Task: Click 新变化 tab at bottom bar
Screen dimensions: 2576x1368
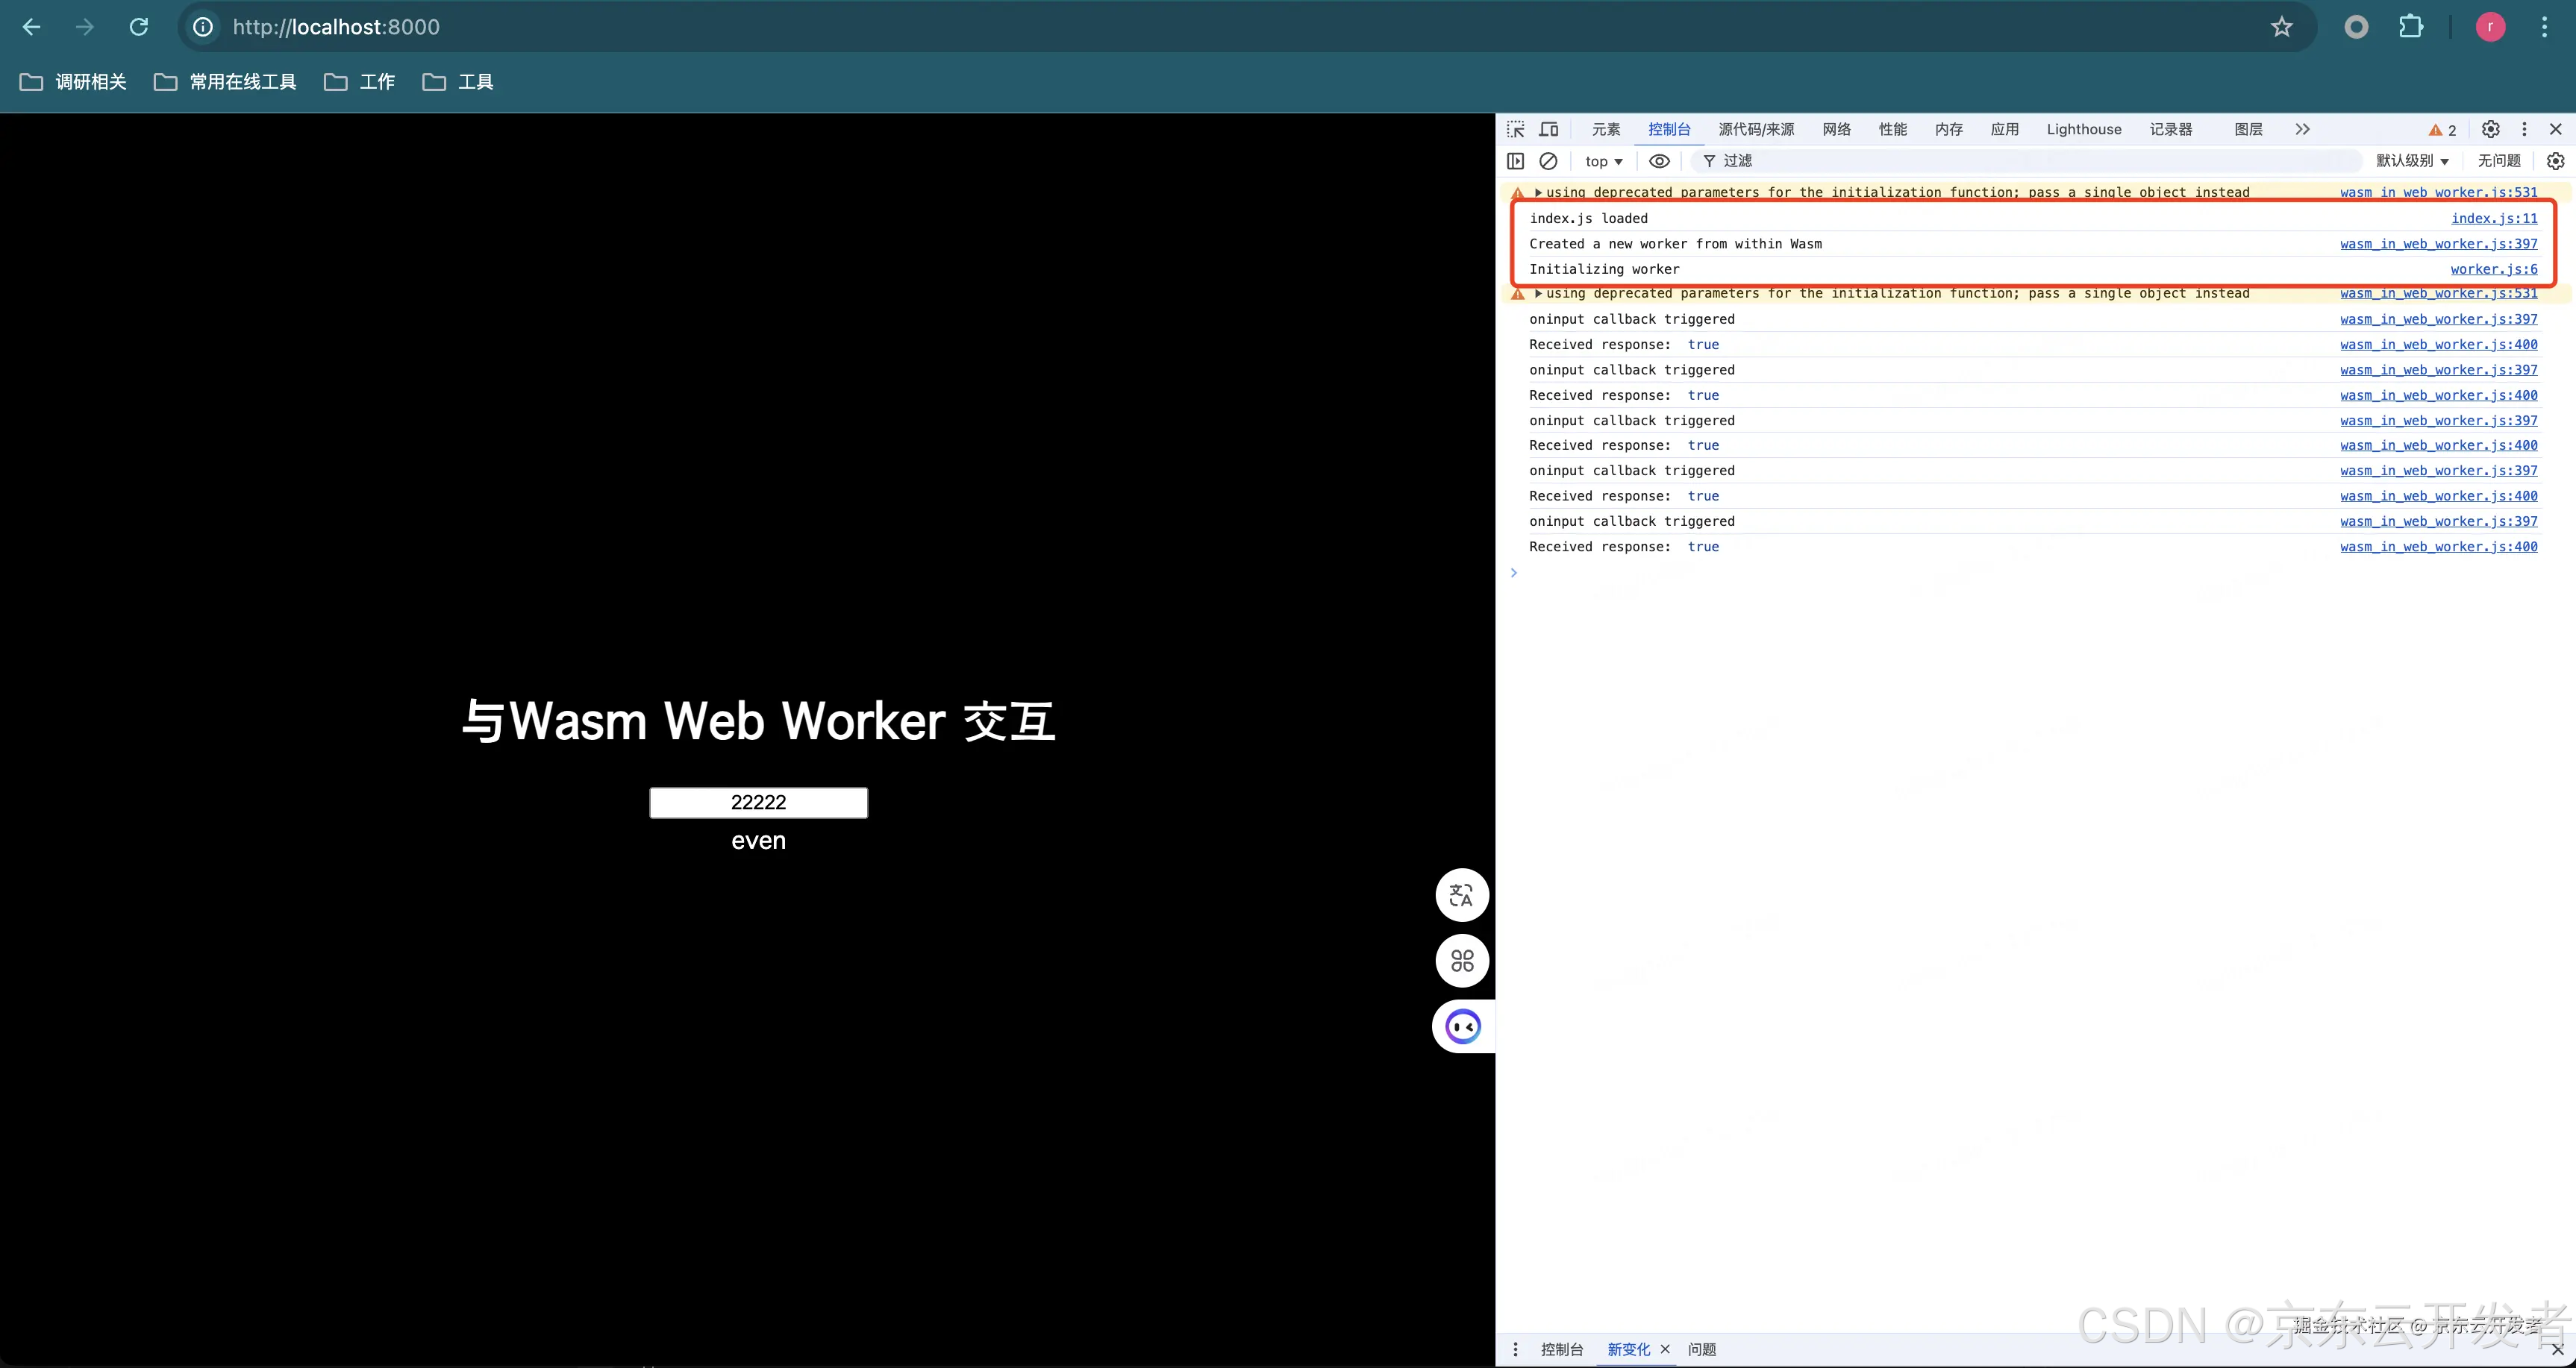Action: [1629, 1349]
